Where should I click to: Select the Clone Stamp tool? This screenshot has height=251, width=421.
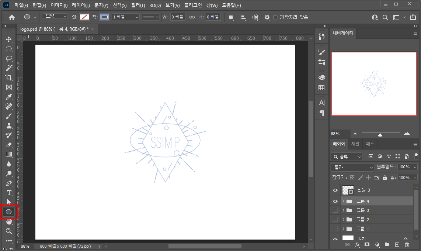[9, 125]
